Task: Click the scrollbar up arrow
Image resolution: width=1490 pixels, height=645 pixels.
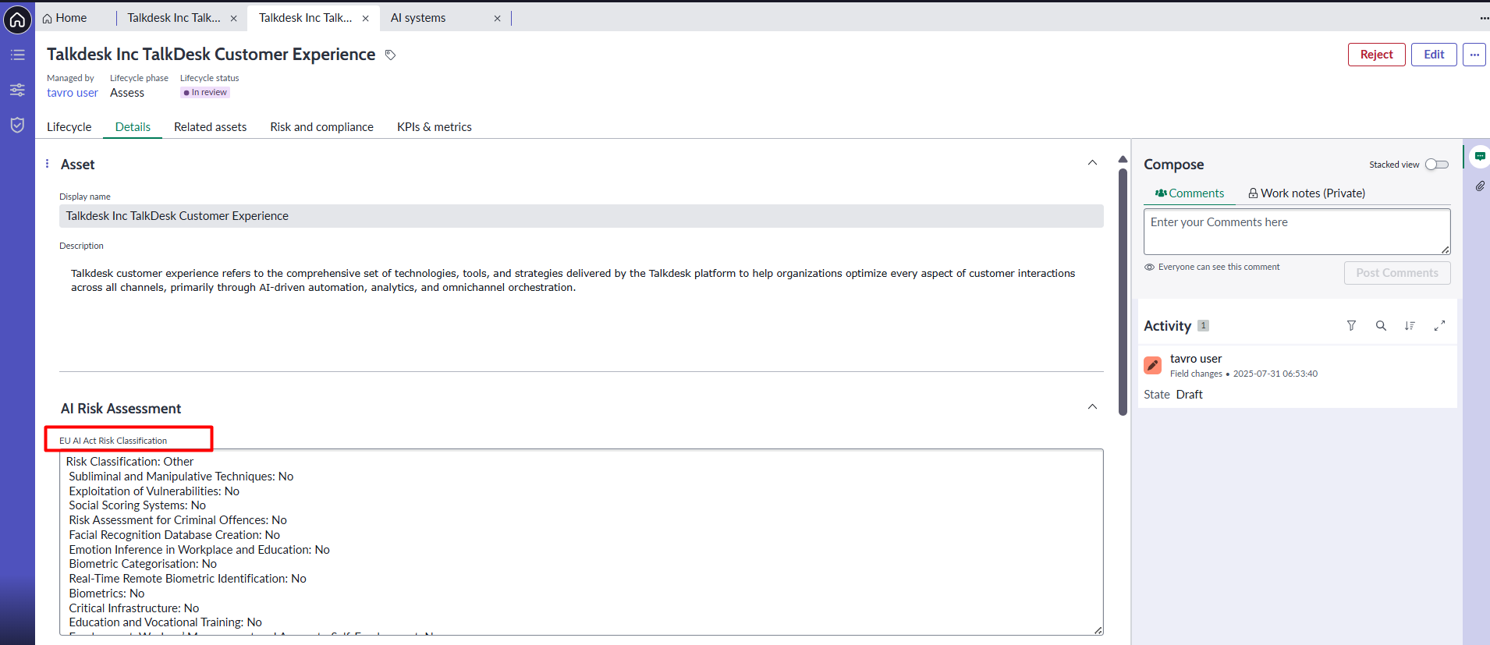Action: tap(1123, 159)
